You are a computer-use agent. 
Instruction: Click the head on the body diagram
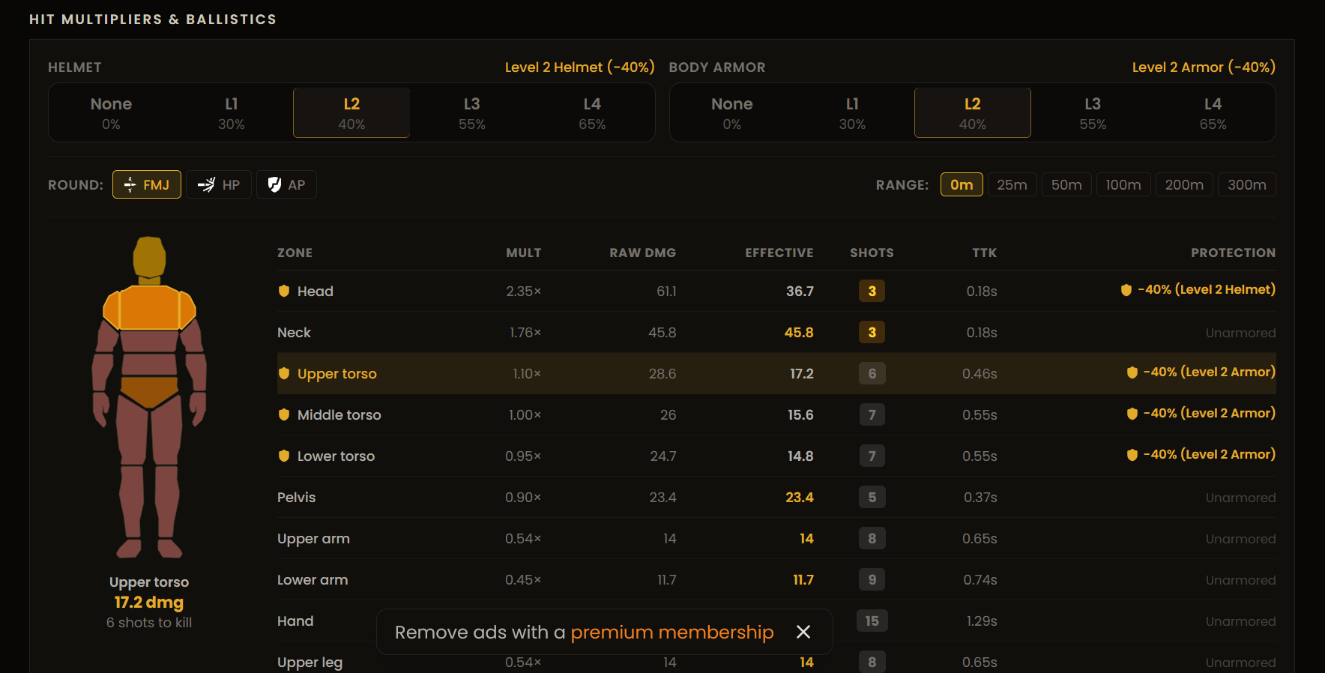click(149, 258)
